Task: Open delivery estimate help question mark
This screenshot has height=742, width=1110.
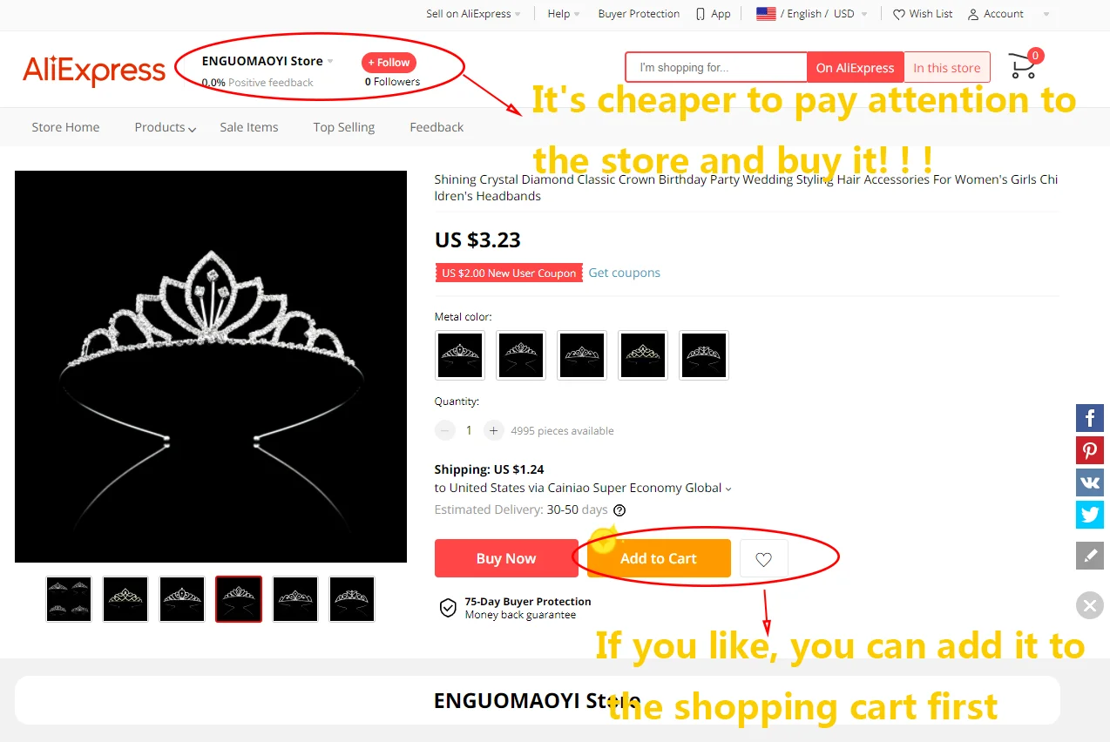Action: 619,510
